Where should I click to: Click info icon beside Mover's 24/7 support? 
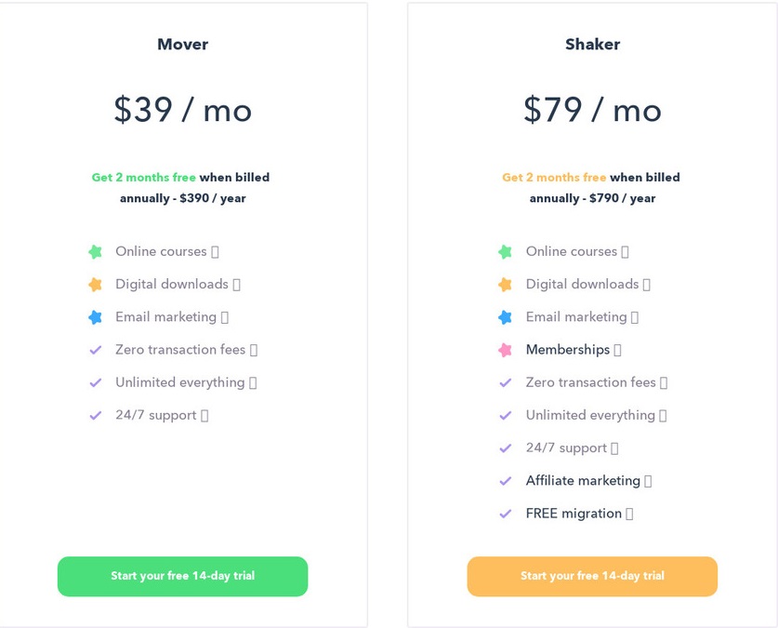click(x=204, y=416)
